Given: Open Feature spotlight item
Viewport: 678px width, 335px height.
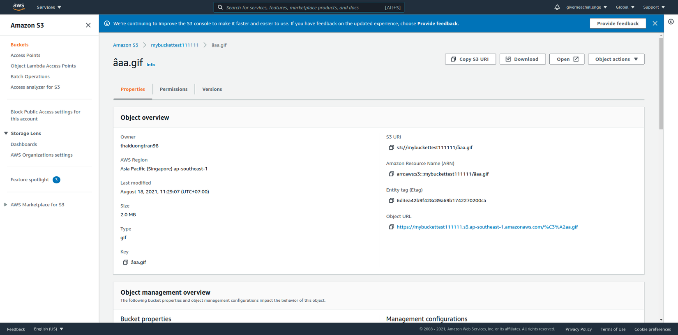Looking at the screenshot, I should tap(35, 180).
